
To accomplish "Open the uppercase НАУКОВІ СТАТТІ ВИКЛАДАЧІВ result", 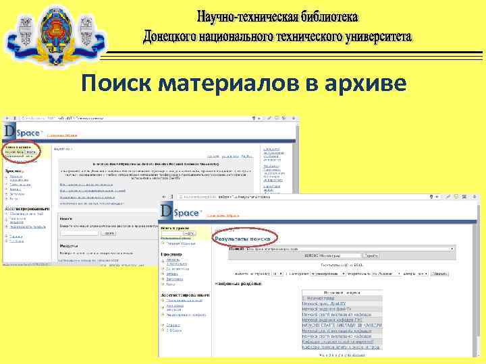I will (342, 326).
